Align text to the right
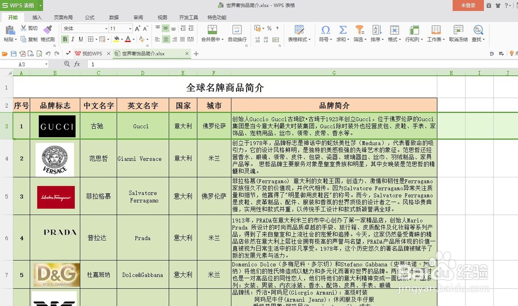The height and width of the screenshot is (306, 518). (174, 39)
